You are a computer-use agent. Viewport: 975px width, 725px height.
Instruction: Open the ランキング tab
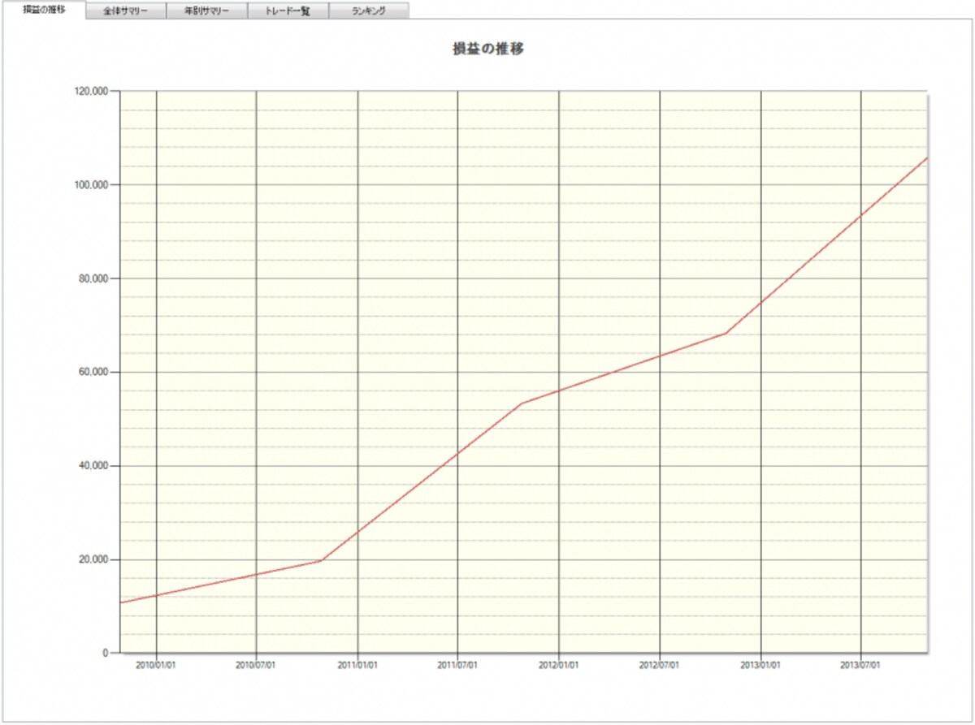(x=369, y=11)
